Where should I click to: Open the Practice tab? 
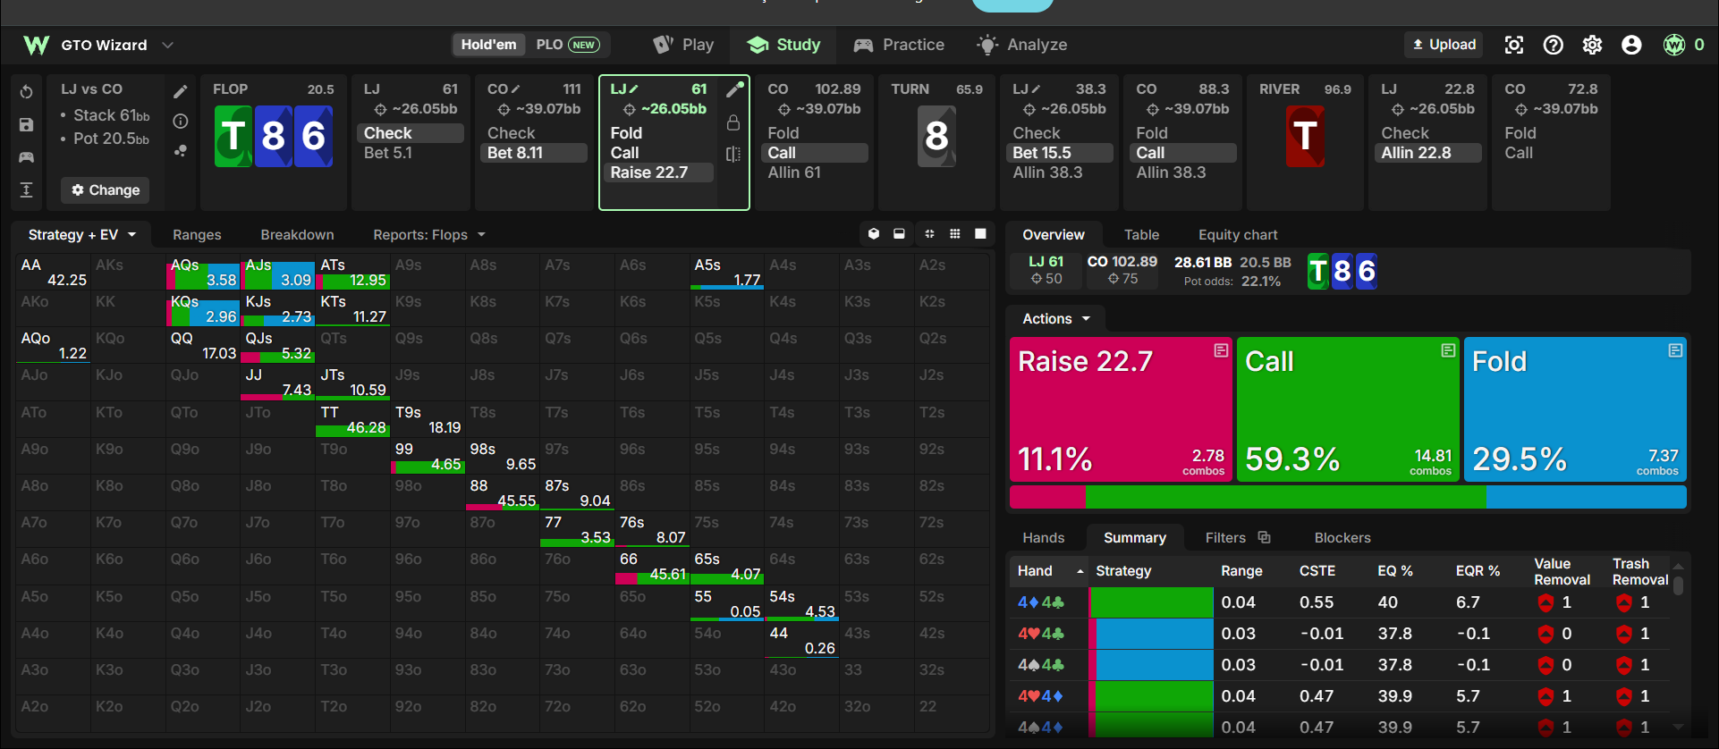click(x=899, y=45)
